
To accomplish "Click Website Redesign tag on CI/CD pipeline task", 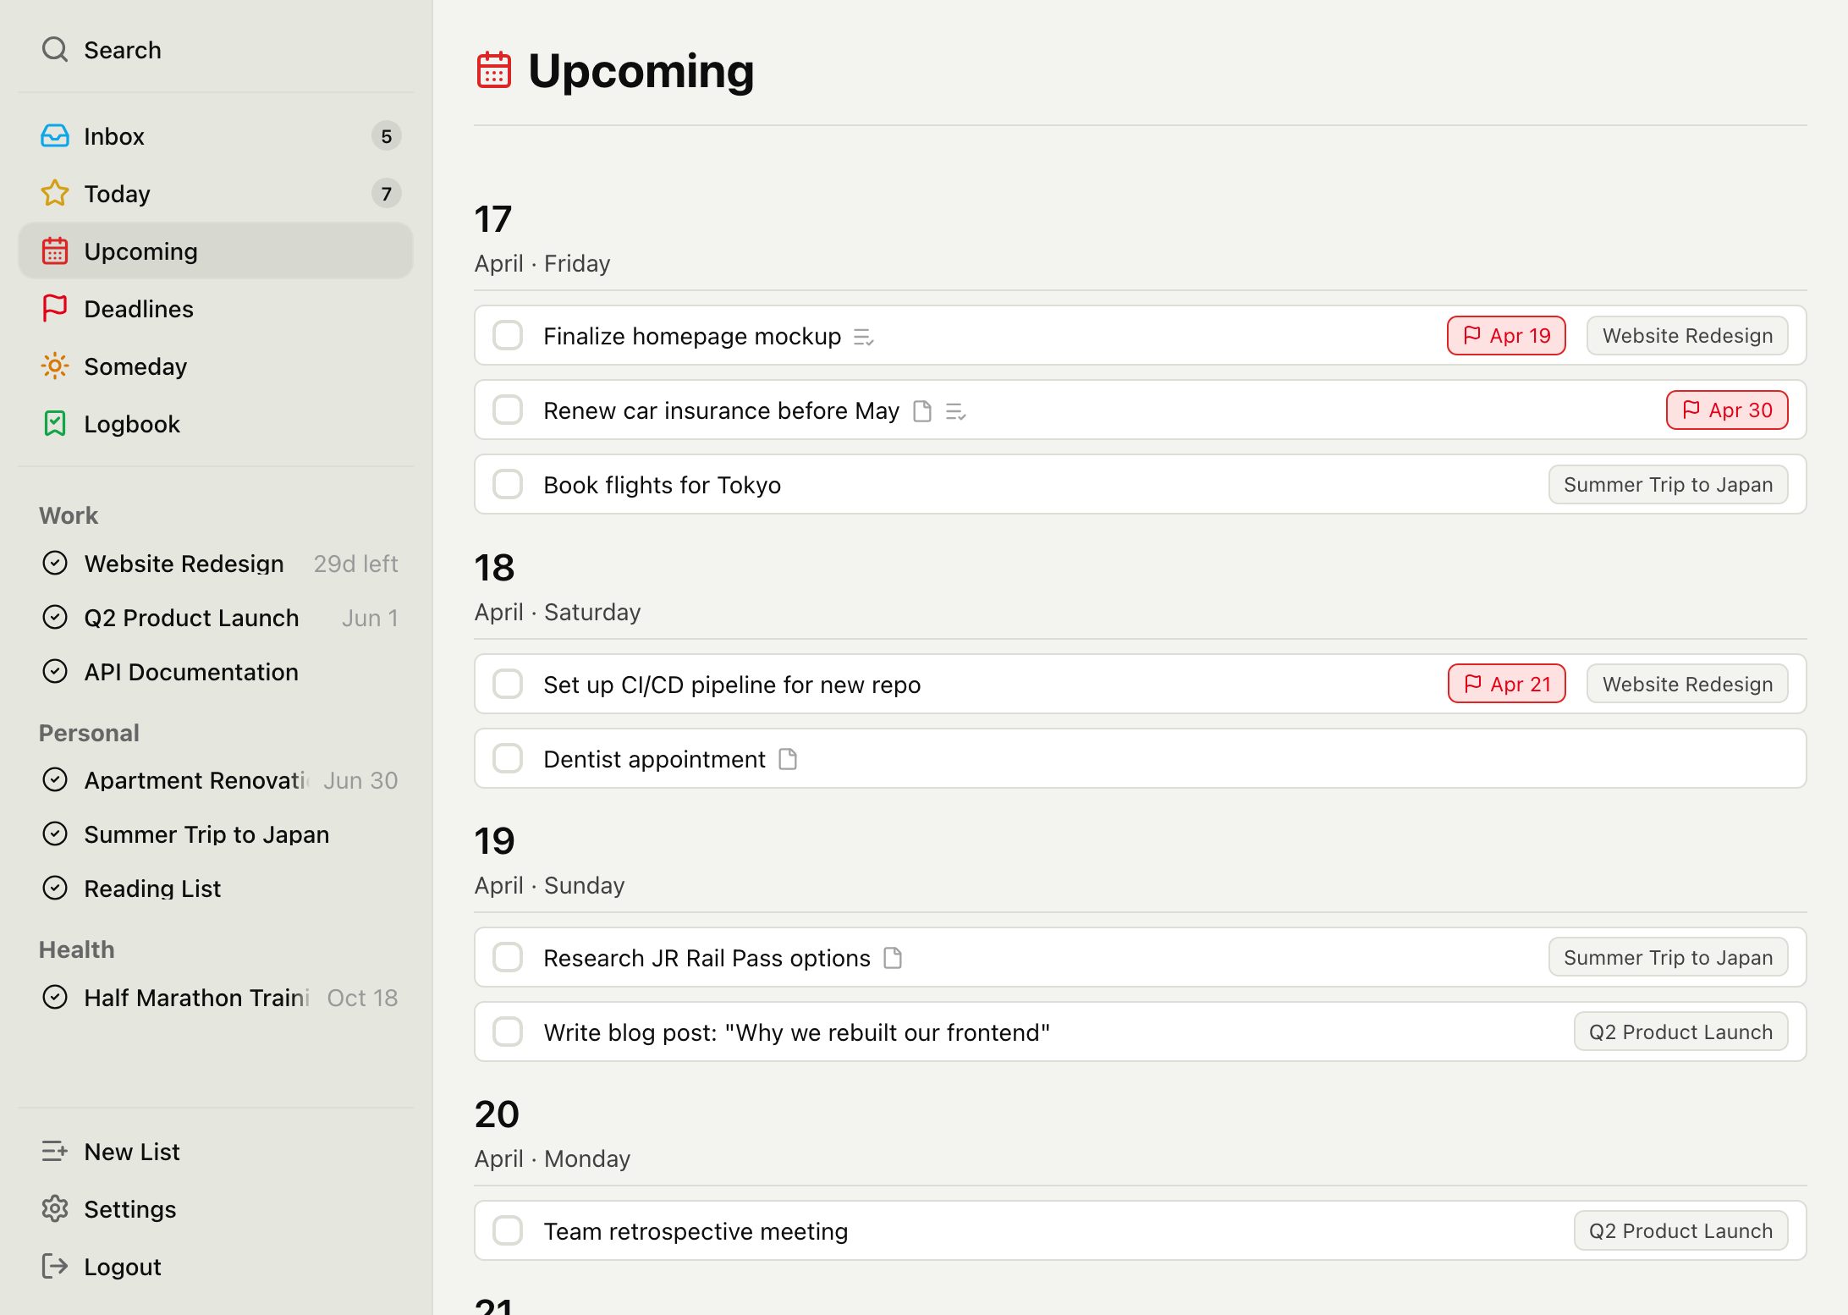I will [x=1687, y=685].
